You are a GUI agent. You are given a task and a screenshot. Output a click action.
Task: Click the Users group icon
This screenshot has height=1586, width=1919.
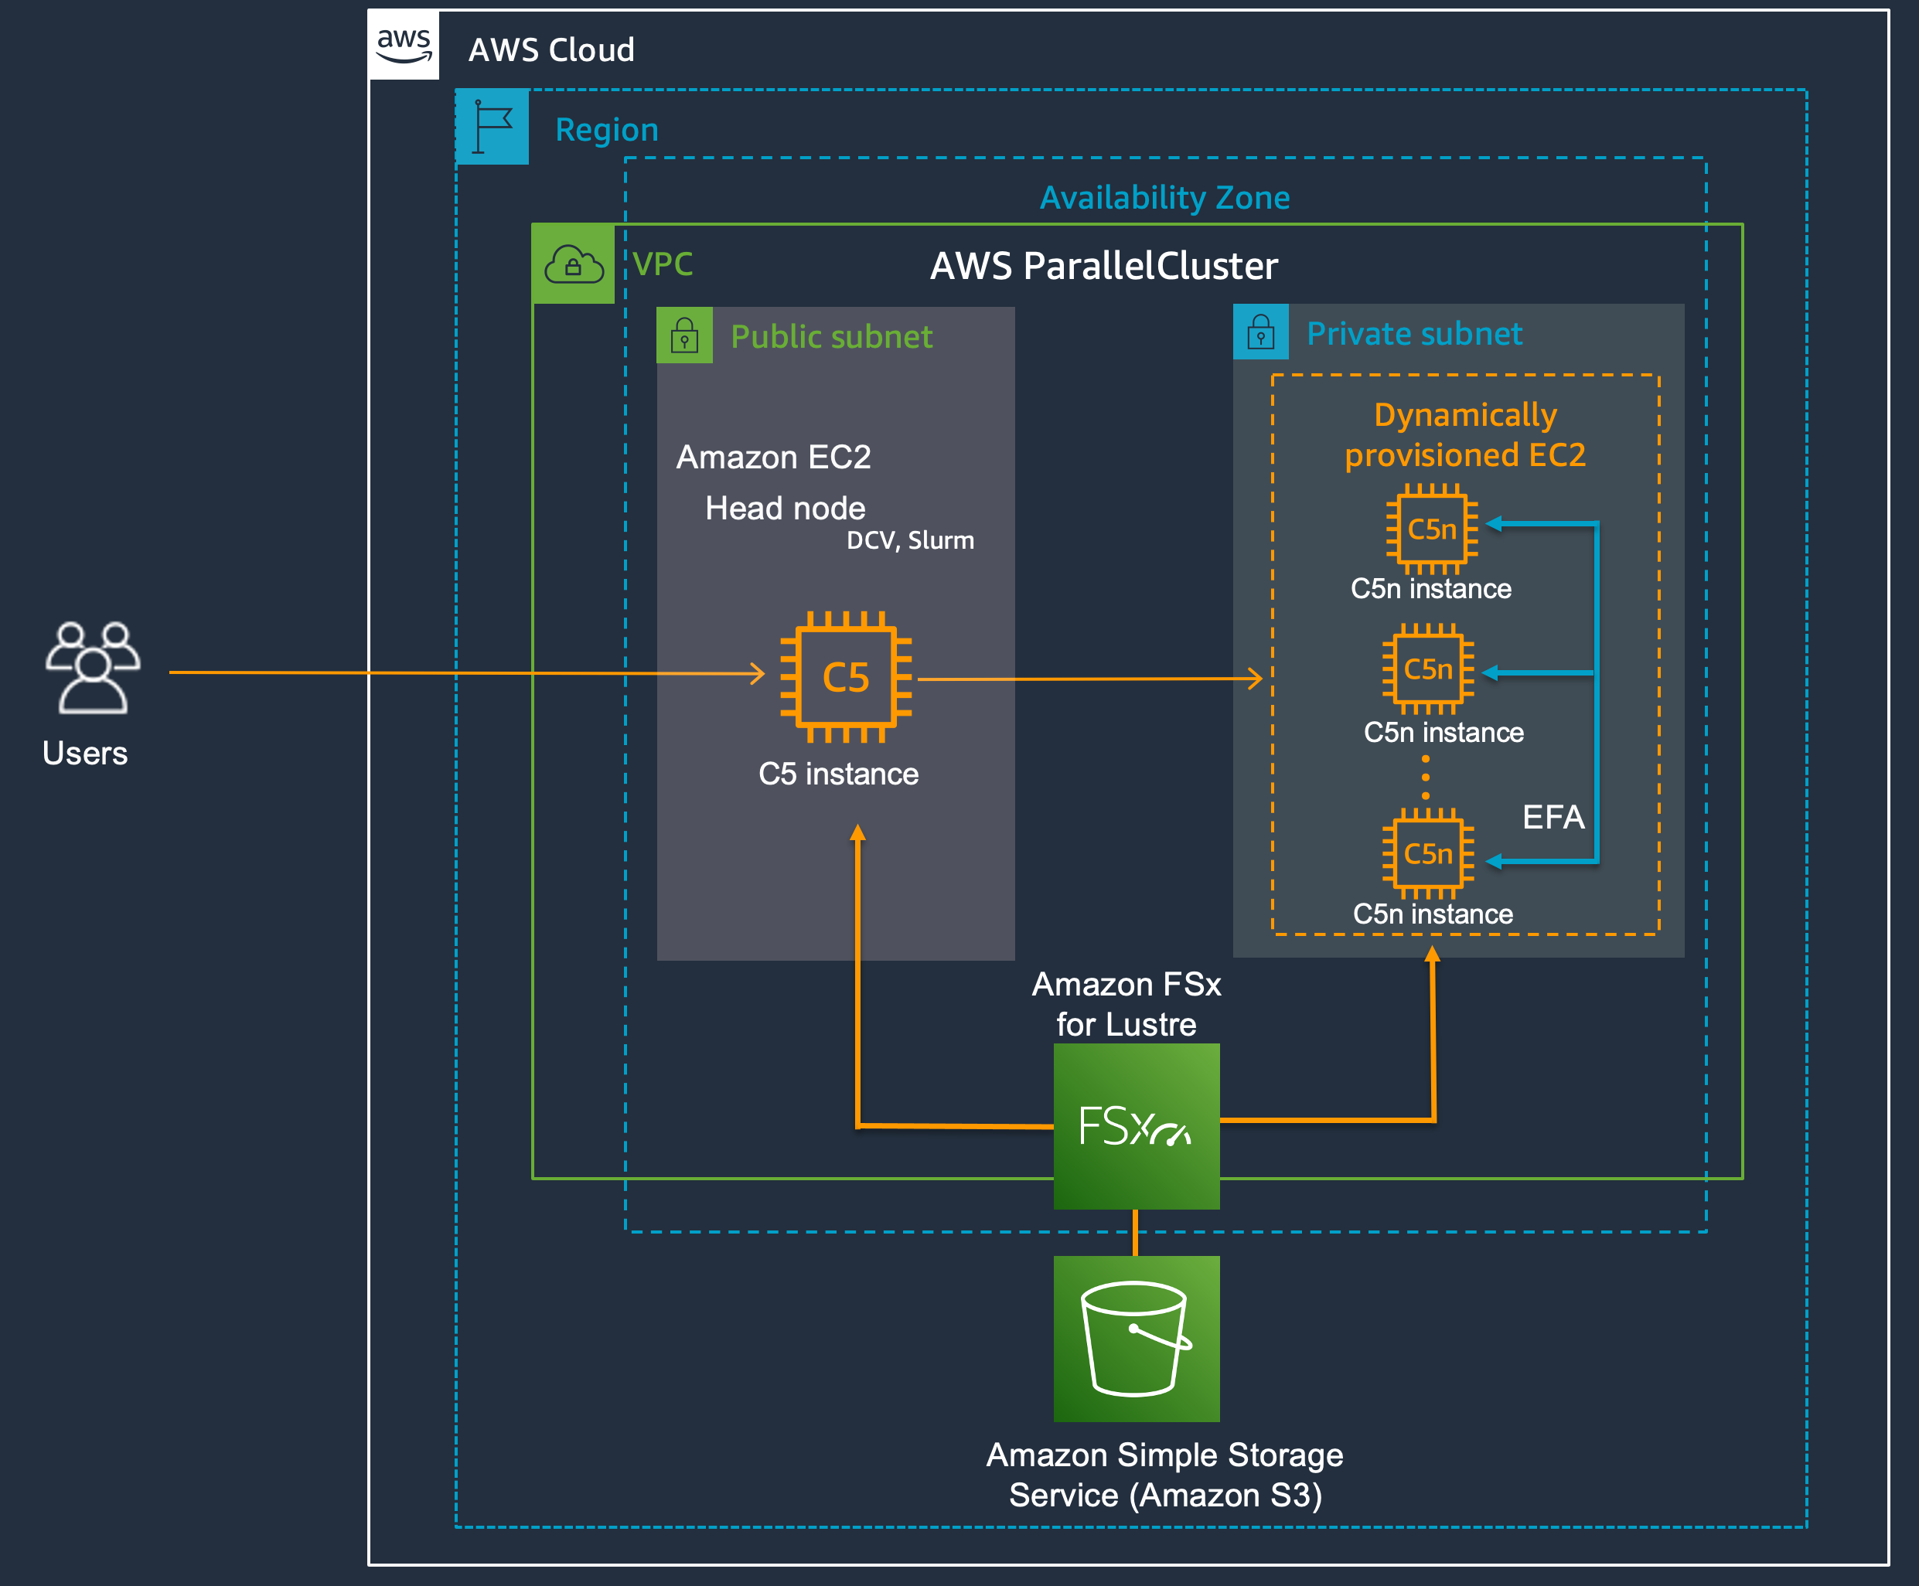[92, 668]
